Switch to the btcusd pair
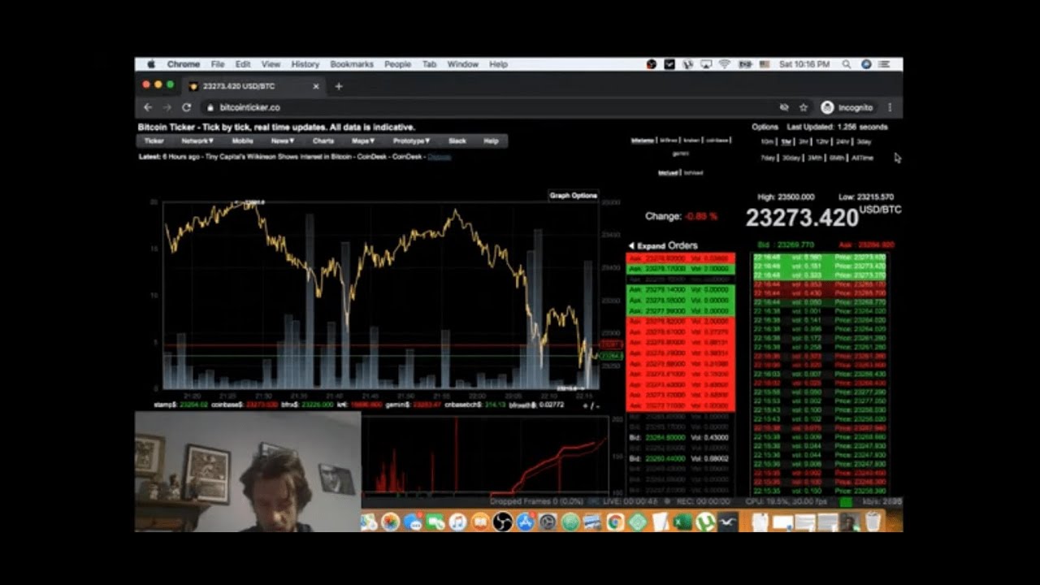Screen dimensions: 1040x585 668,172
